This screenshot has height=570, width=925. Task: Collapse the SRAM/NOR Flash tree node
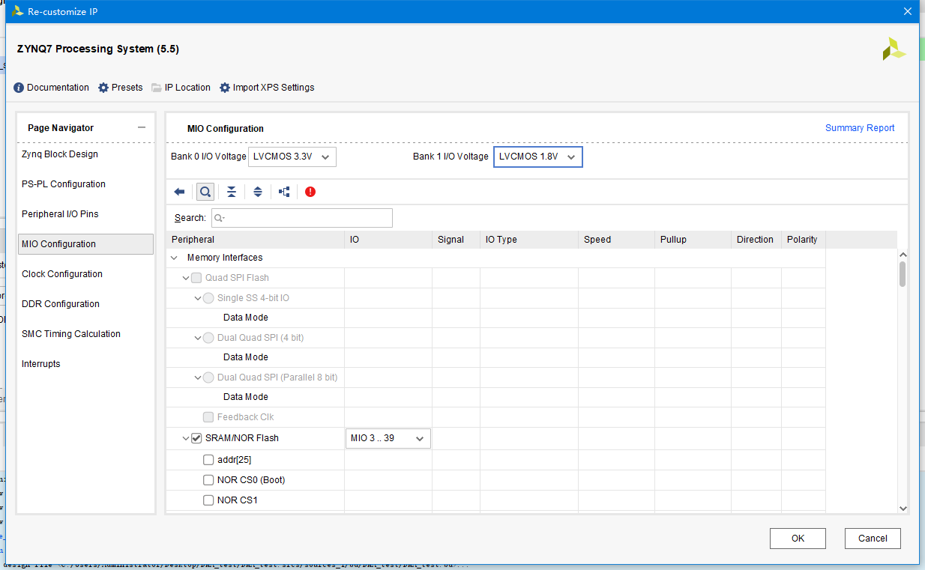click(x=186, y=438)
